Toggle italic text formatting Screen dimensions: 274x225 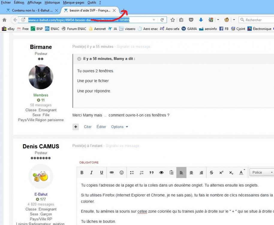[91, 172]
